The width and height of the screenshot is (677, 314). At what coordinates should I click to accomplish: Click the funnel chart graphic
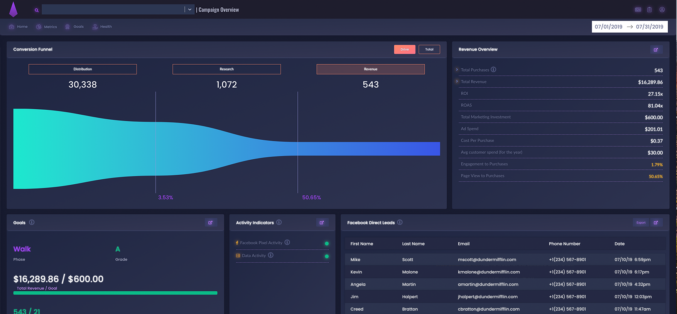(x=227, y=149)
